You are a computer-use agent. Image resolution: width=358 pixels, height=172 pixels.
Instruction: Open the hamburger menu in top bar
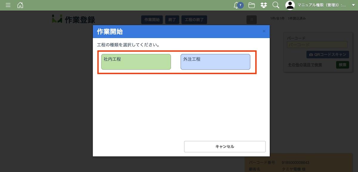(x=8, y=5)
